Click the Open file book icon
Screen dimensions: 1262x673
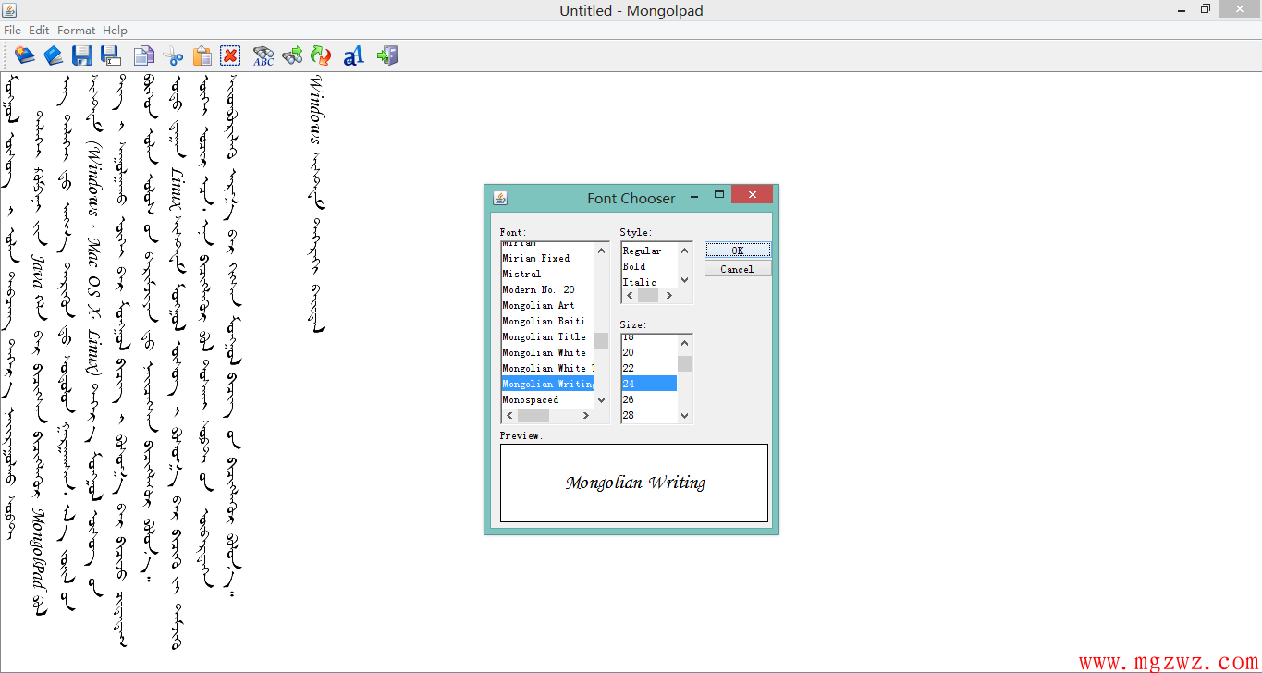click(54, 55)
